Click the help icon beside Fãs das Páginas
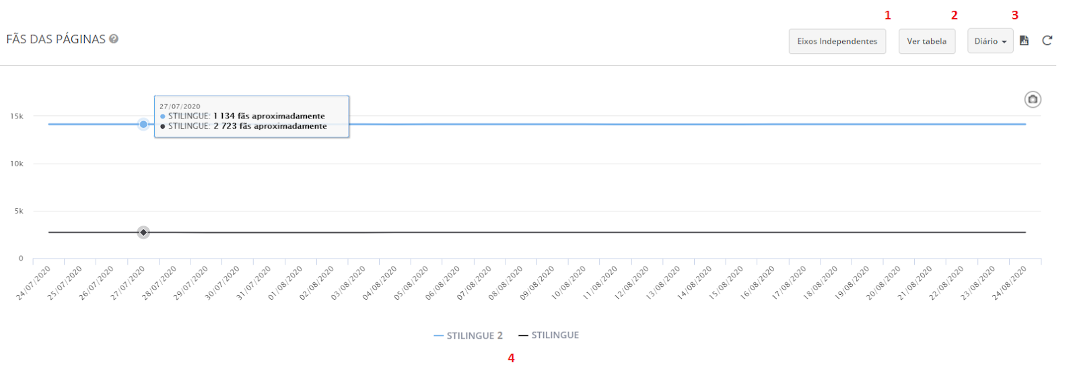The height and width of the screenshot is (369, 1077). coord(114,39)
